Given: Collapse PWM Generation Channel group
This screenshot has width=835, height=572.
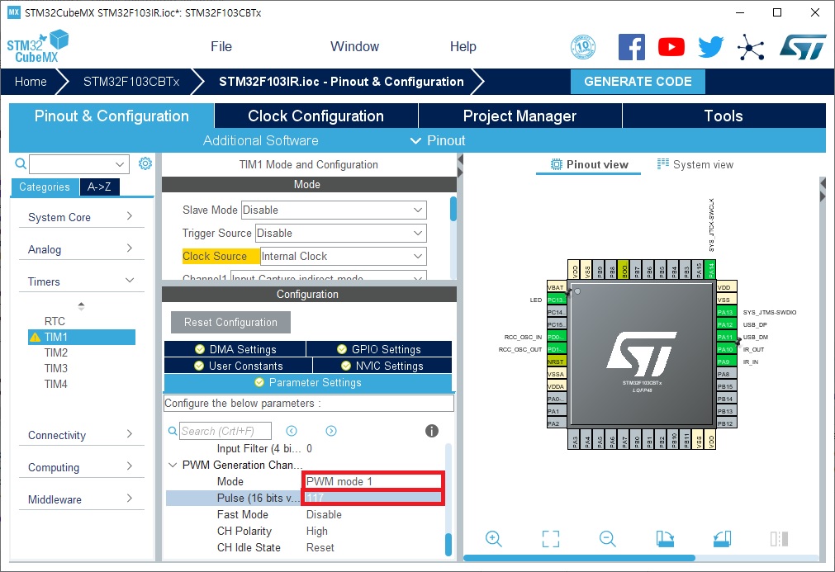Looking at the screenshot, I should tap(173, 465).
